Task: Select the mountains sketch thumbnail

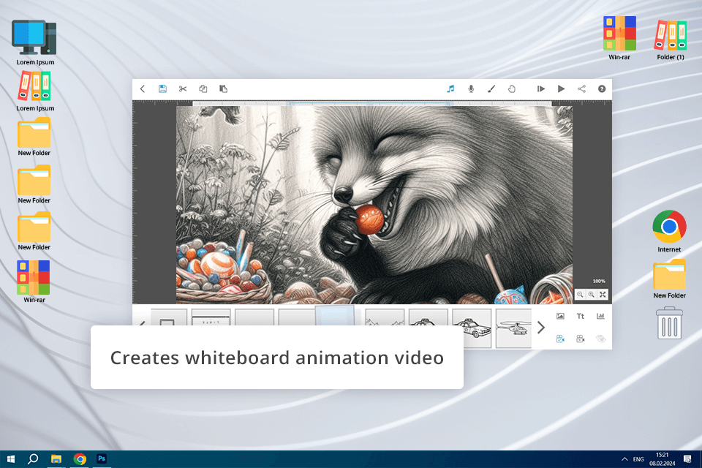Action: pyautogui.click(x=385, y=317)
